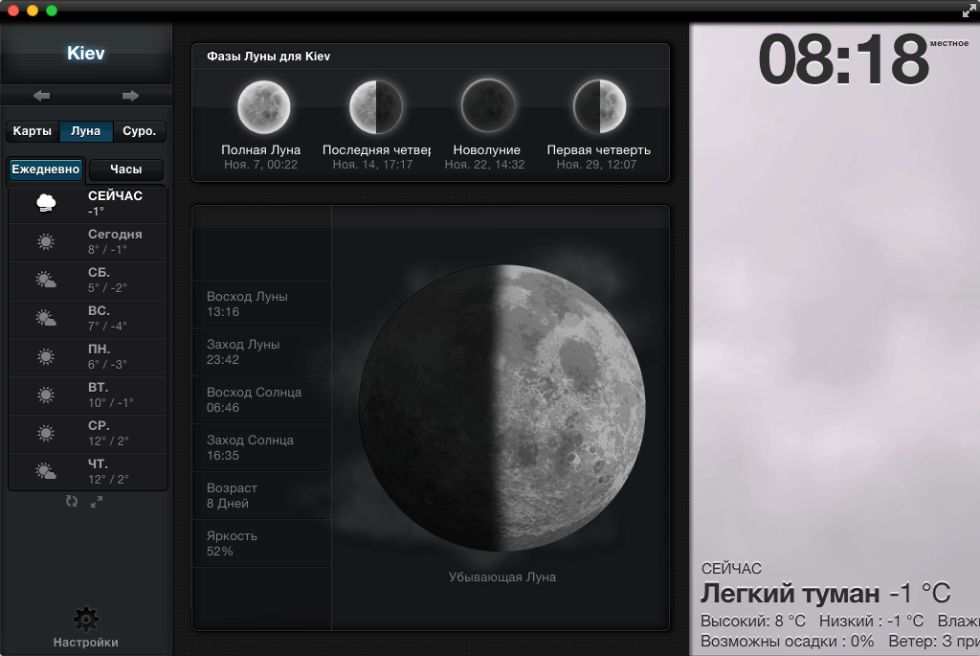Viewport: 980px width, 656px height.
Task: Click the Ноя. 7, 00:22 date
Action: tap(260, 165)
